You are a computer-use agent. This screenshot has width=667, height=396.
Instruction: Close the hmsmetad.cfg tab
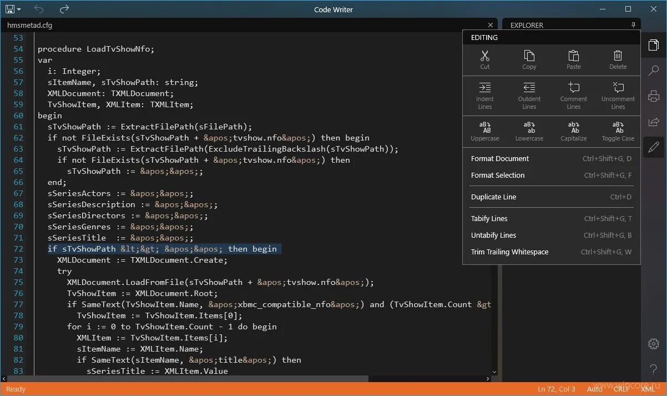tap(491, 25)
